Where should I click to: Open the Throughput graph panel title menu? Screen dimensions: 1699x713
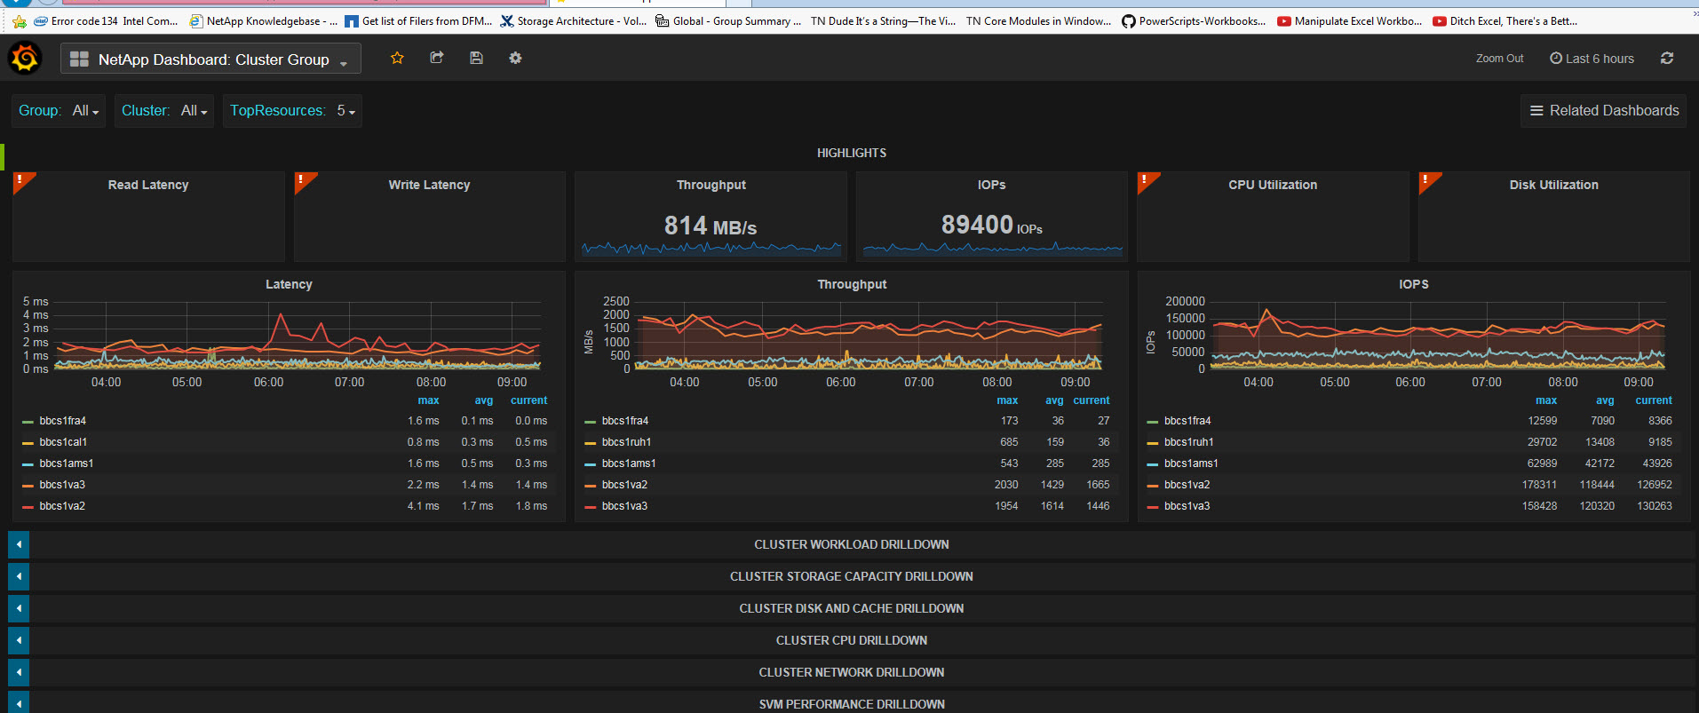[x=852, y=284]
